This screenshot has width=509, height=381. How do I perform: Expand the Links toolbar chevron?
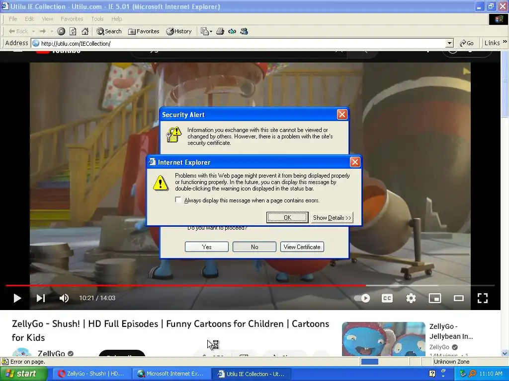(x=505, y=42)
